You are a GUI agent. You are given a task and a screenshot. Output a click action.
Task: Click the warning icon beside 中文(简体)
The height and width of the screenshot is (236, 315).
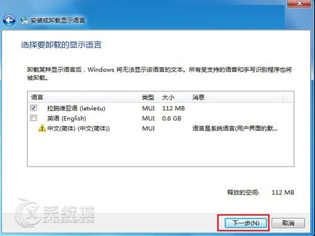(42, 128)
